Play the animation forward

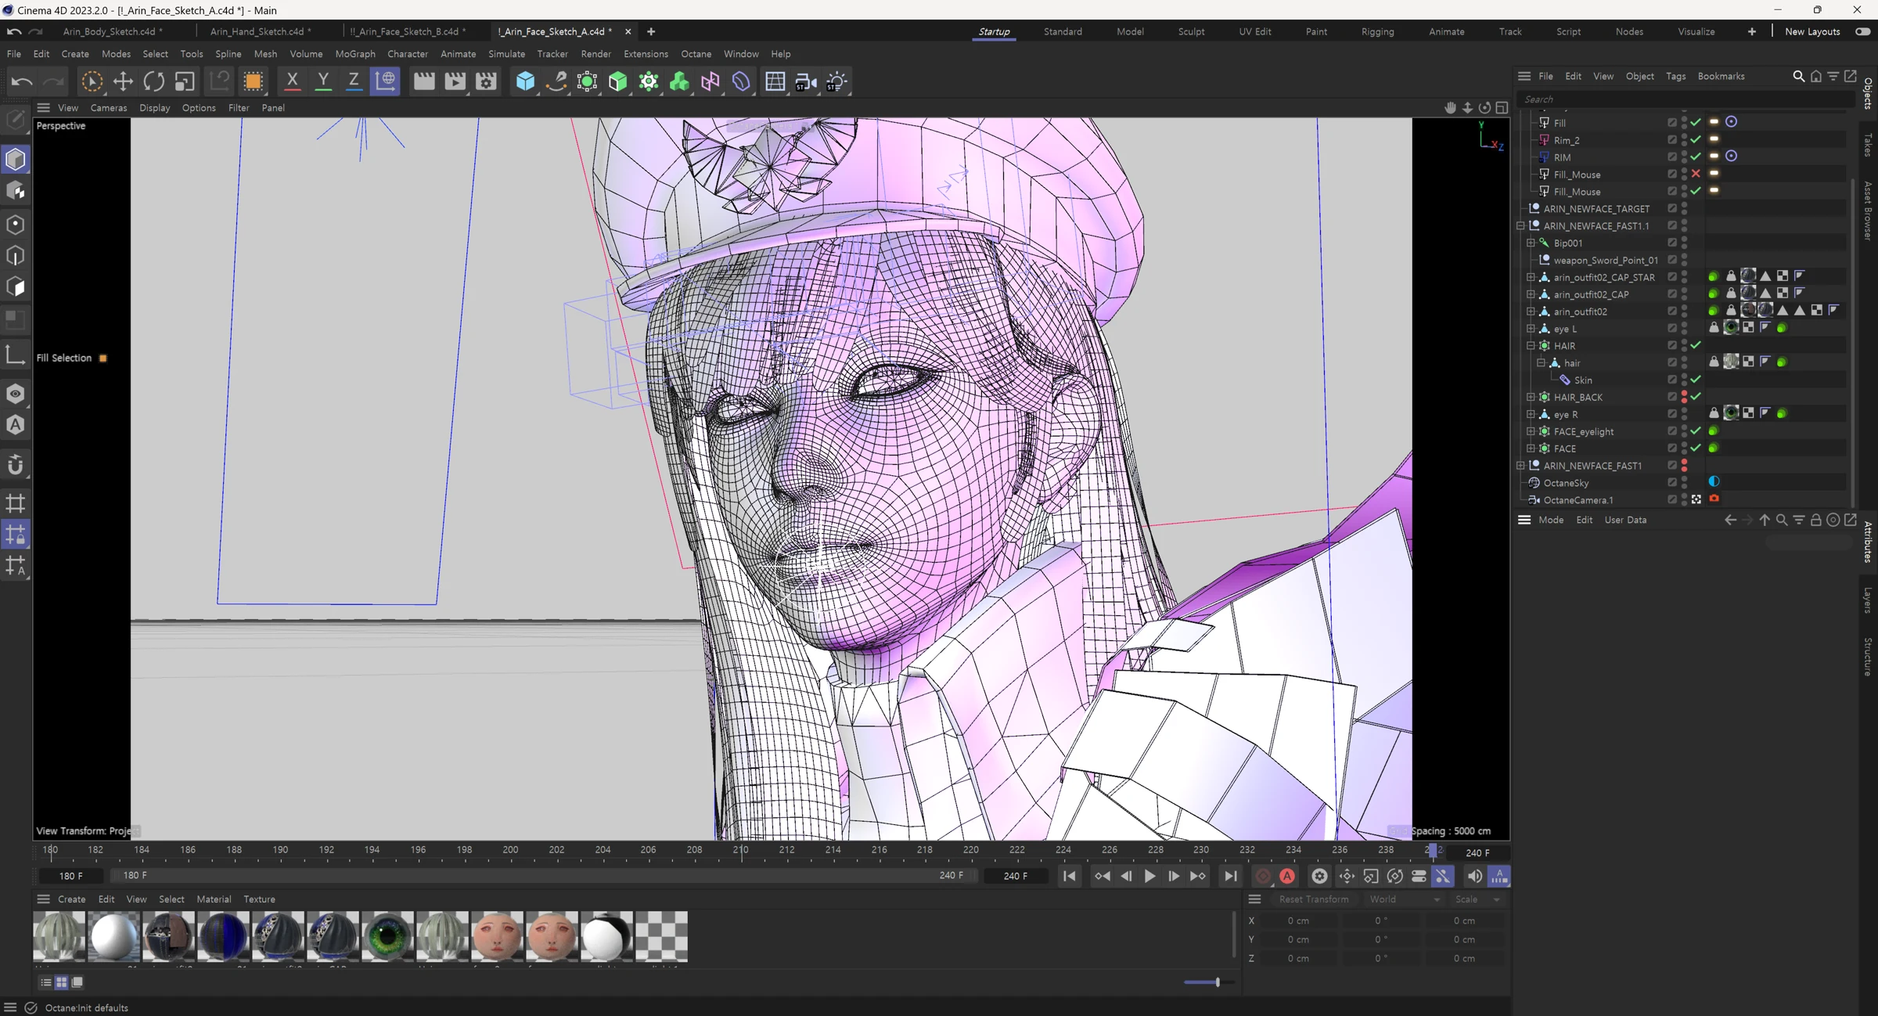1149,876
